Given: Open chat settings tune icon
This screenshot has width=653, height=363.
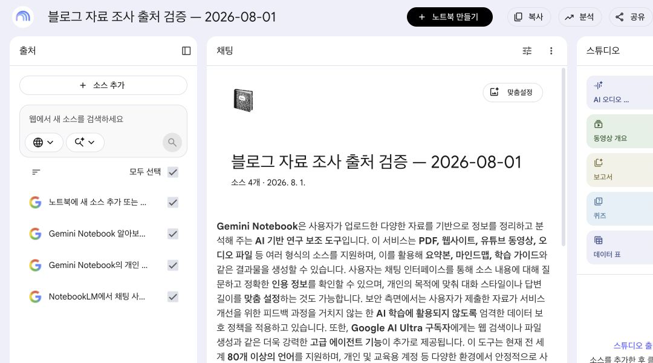Looking at the screenshot, I should pos(527,51).
